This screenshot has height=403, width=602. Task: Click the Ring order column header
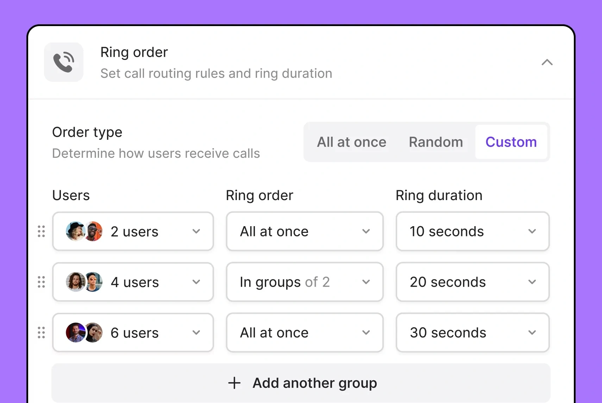(x=259, y=196)
